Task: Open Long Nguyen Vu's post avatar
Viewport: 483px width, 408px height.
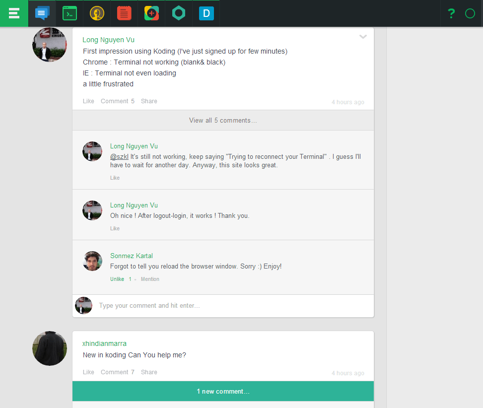Action: tap(50, 44)
